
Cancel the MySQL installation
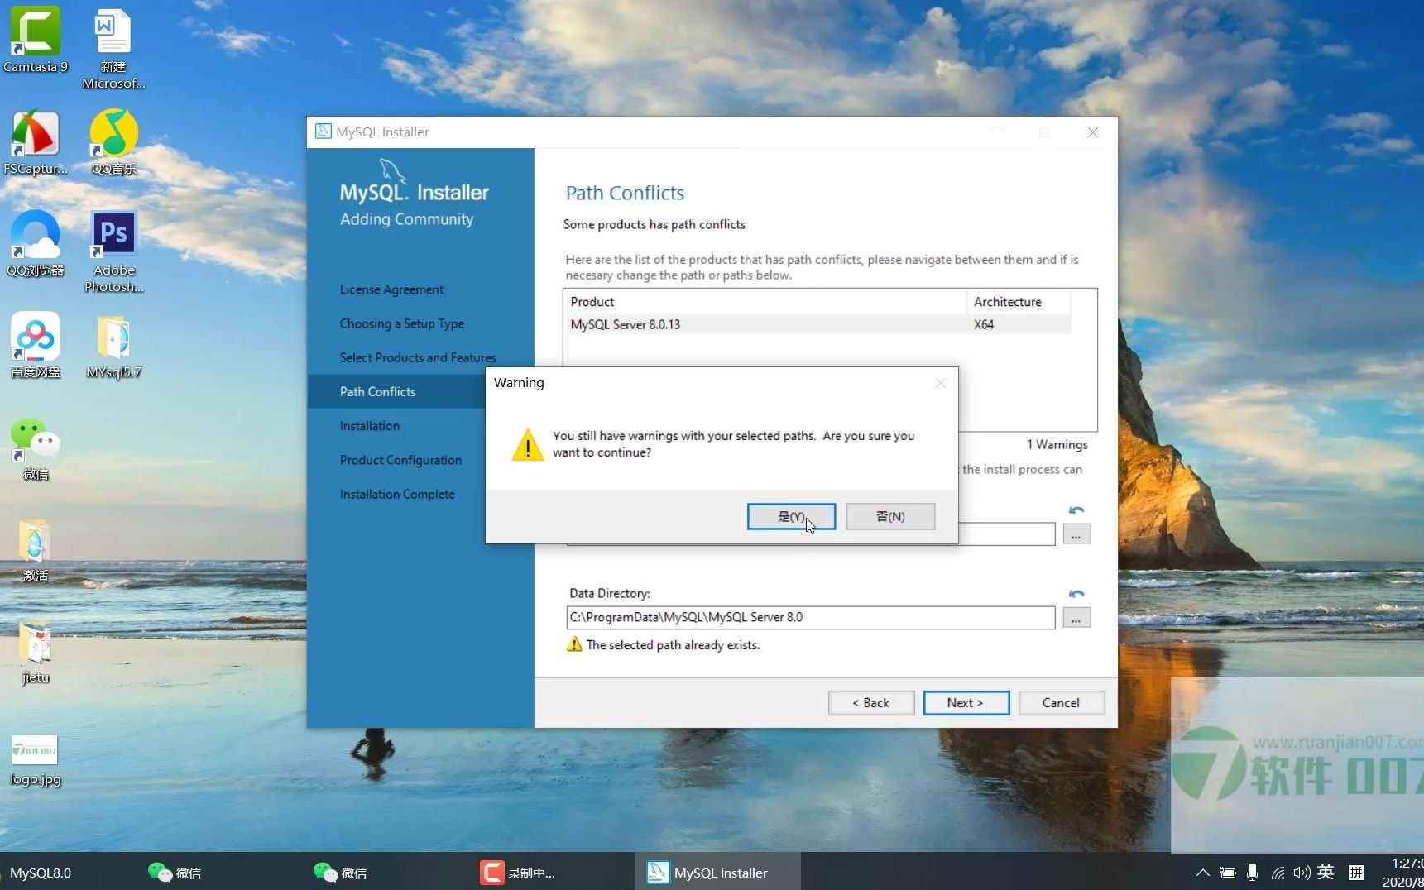click(1061, 702)
